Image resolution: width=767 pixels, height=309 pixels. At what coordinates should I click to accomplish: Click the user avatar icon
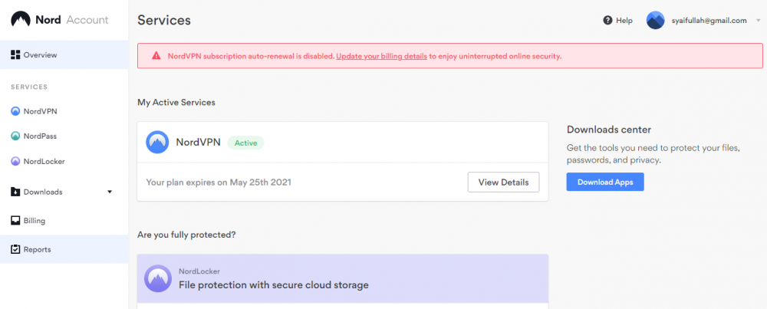point(655,21)
